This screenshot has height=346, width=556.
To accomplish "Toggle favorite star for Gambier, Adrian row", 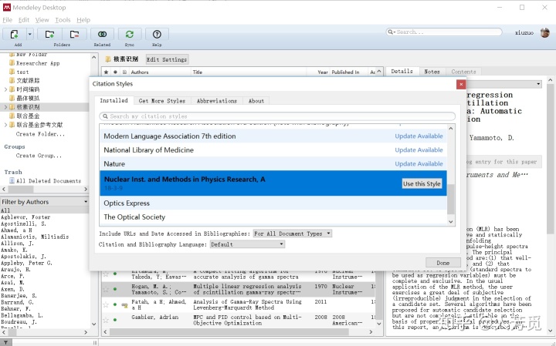I will 106,320.
